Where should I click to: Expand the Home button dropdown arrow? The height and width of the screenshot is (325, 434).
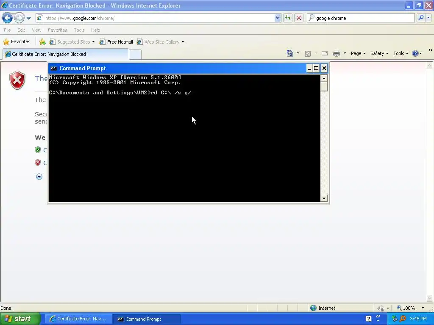click(298, 53)
